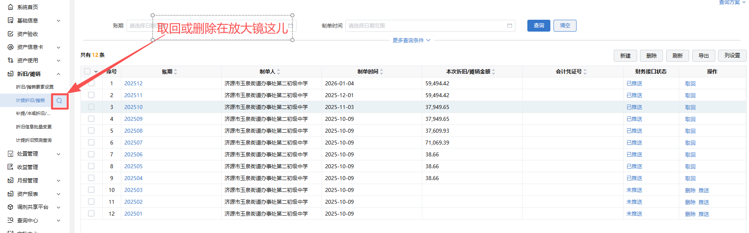
Task: Check the row 202508 checkbox
Action: [91, 131]
